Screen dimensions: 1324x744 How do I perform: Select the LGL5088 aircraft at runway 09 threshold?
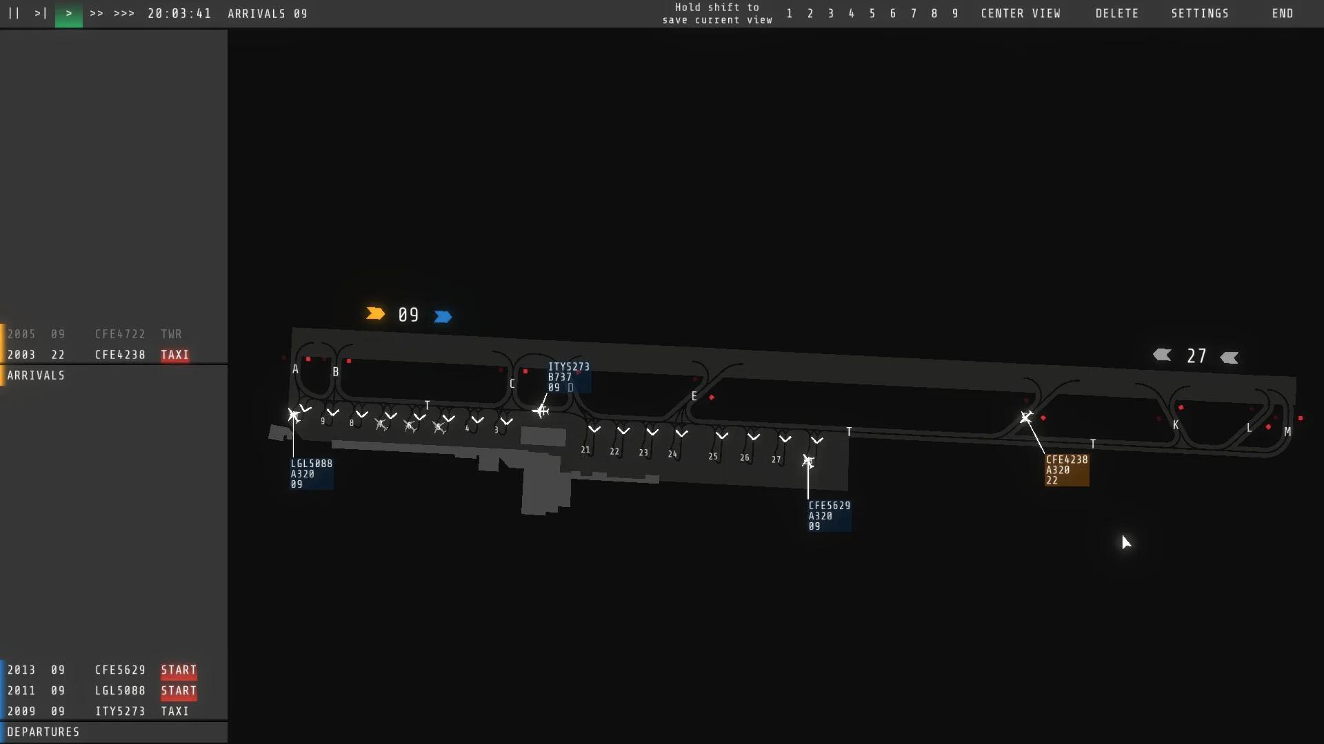pyautogui.click(x=294, y=416)
